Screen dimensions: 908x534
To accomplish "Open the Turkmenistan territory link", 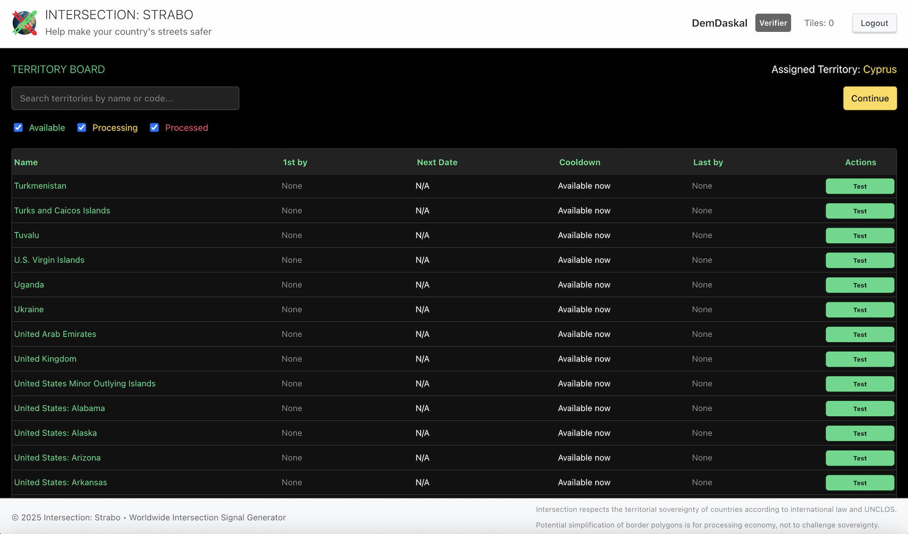I will click(x=40, y=186).
